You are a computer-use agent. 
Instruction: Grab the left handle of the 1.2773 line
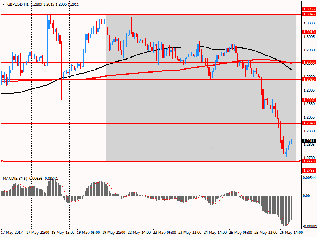(x=2, y=161)
